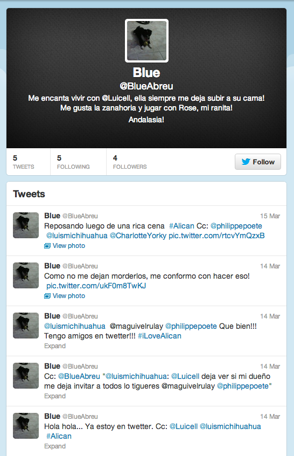Click the avatar thumbnail of the Hola hola tweet
The height and width of the screenshot is (456, 294).
pos(26,426)
